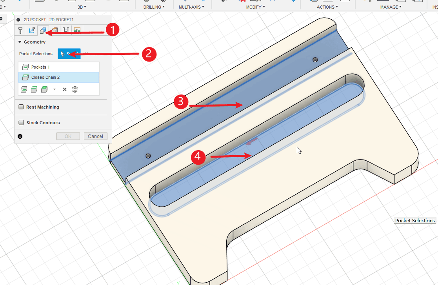438x285 pixels.
Task: Click the Pocket Selections Select button
Action: (x=69, y=54)
